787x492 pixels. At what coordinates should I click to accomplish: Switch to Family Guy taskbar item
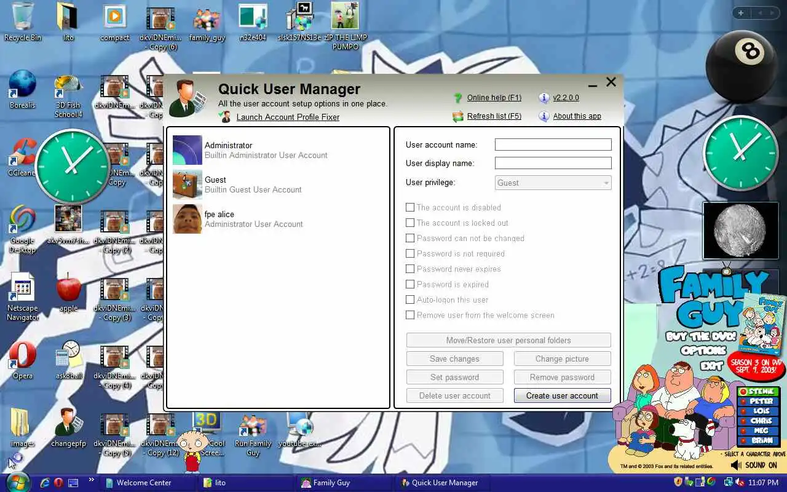344,483
